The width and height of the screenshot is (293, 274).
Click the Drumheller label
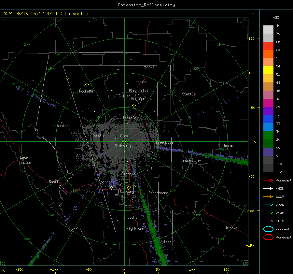pyautogui.click(x=191, y=161)
